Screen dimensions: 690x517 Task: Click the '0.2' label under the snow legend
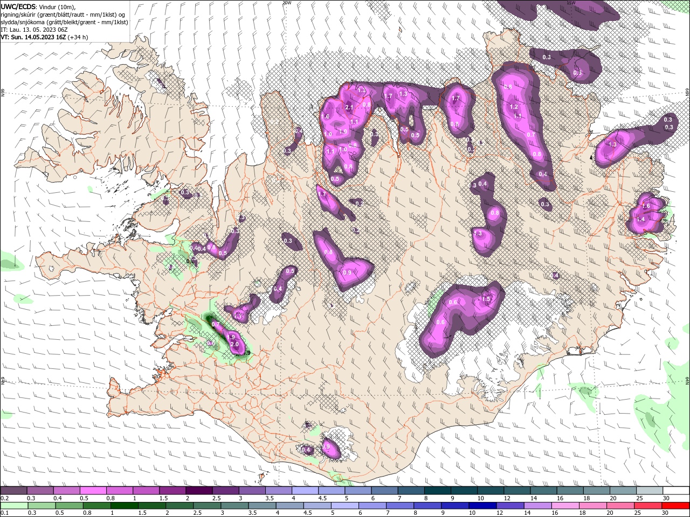coord(4,498)
